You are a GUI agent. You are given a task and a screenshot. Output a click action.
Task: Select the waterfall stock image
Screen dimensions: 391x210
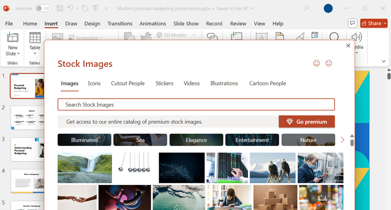pos(85,168)
